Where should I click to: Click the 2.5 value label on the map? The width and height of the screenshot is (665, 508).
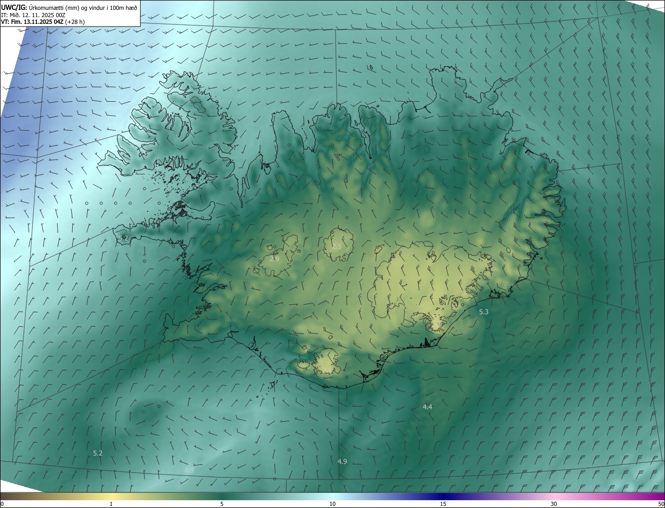[x=337, y=246]
